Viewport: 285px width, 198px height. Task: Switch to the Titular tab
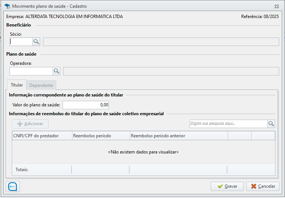click(x=17, y=85)
